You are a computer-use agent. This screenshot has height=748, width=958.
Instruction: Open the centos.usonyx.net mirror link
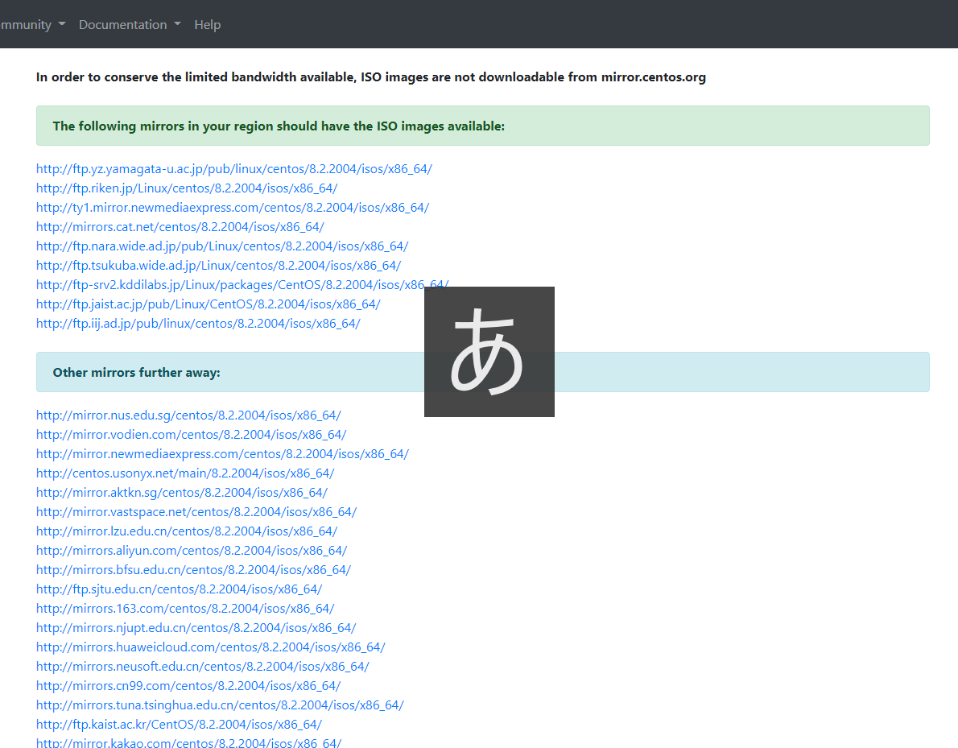[x=185, y=473]
